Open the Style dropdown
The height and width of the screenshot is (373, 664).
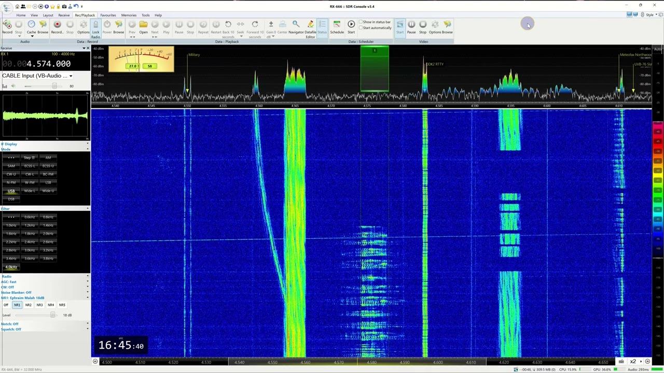pos(651,15)
